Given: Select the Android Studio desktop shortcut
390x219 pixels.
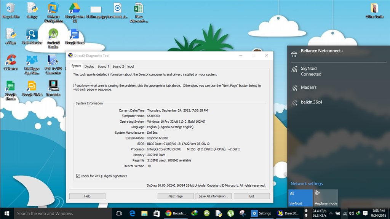Looking at the screenshot, I should pos(53,38).
